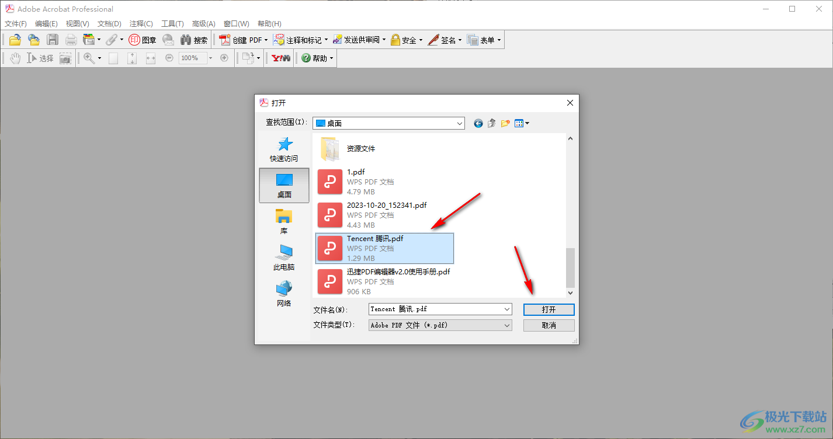833x439 pixels.
Task: Select 快速访问 in the sidebar
Action: tap(284, 149)
